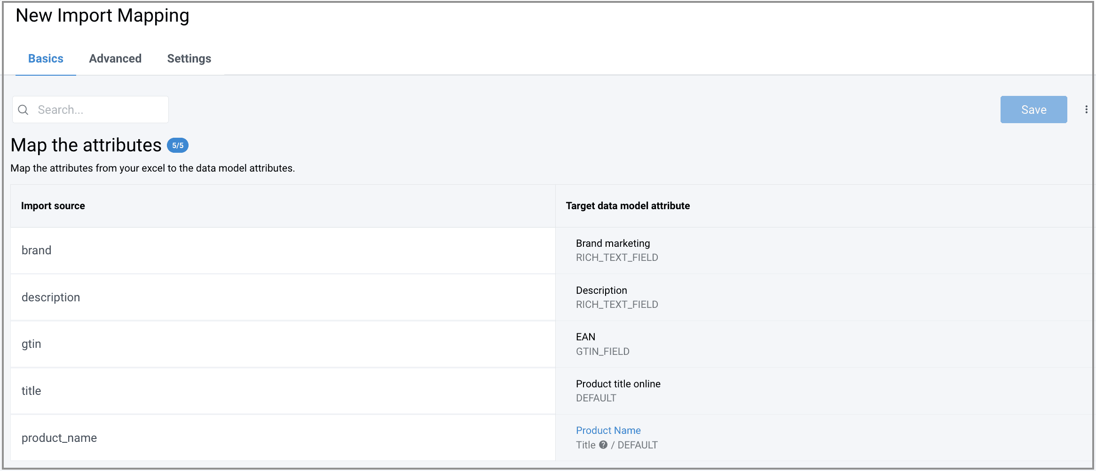
Task: Follow the Product Name link
Action: (608, 430)
